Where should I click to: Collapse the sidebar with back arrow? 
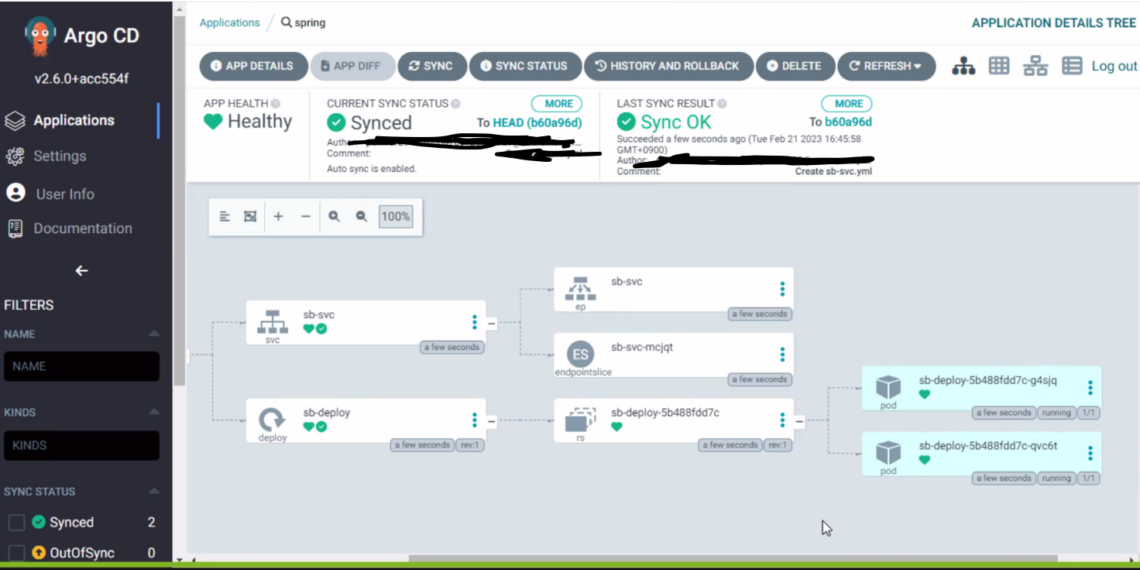81,271
